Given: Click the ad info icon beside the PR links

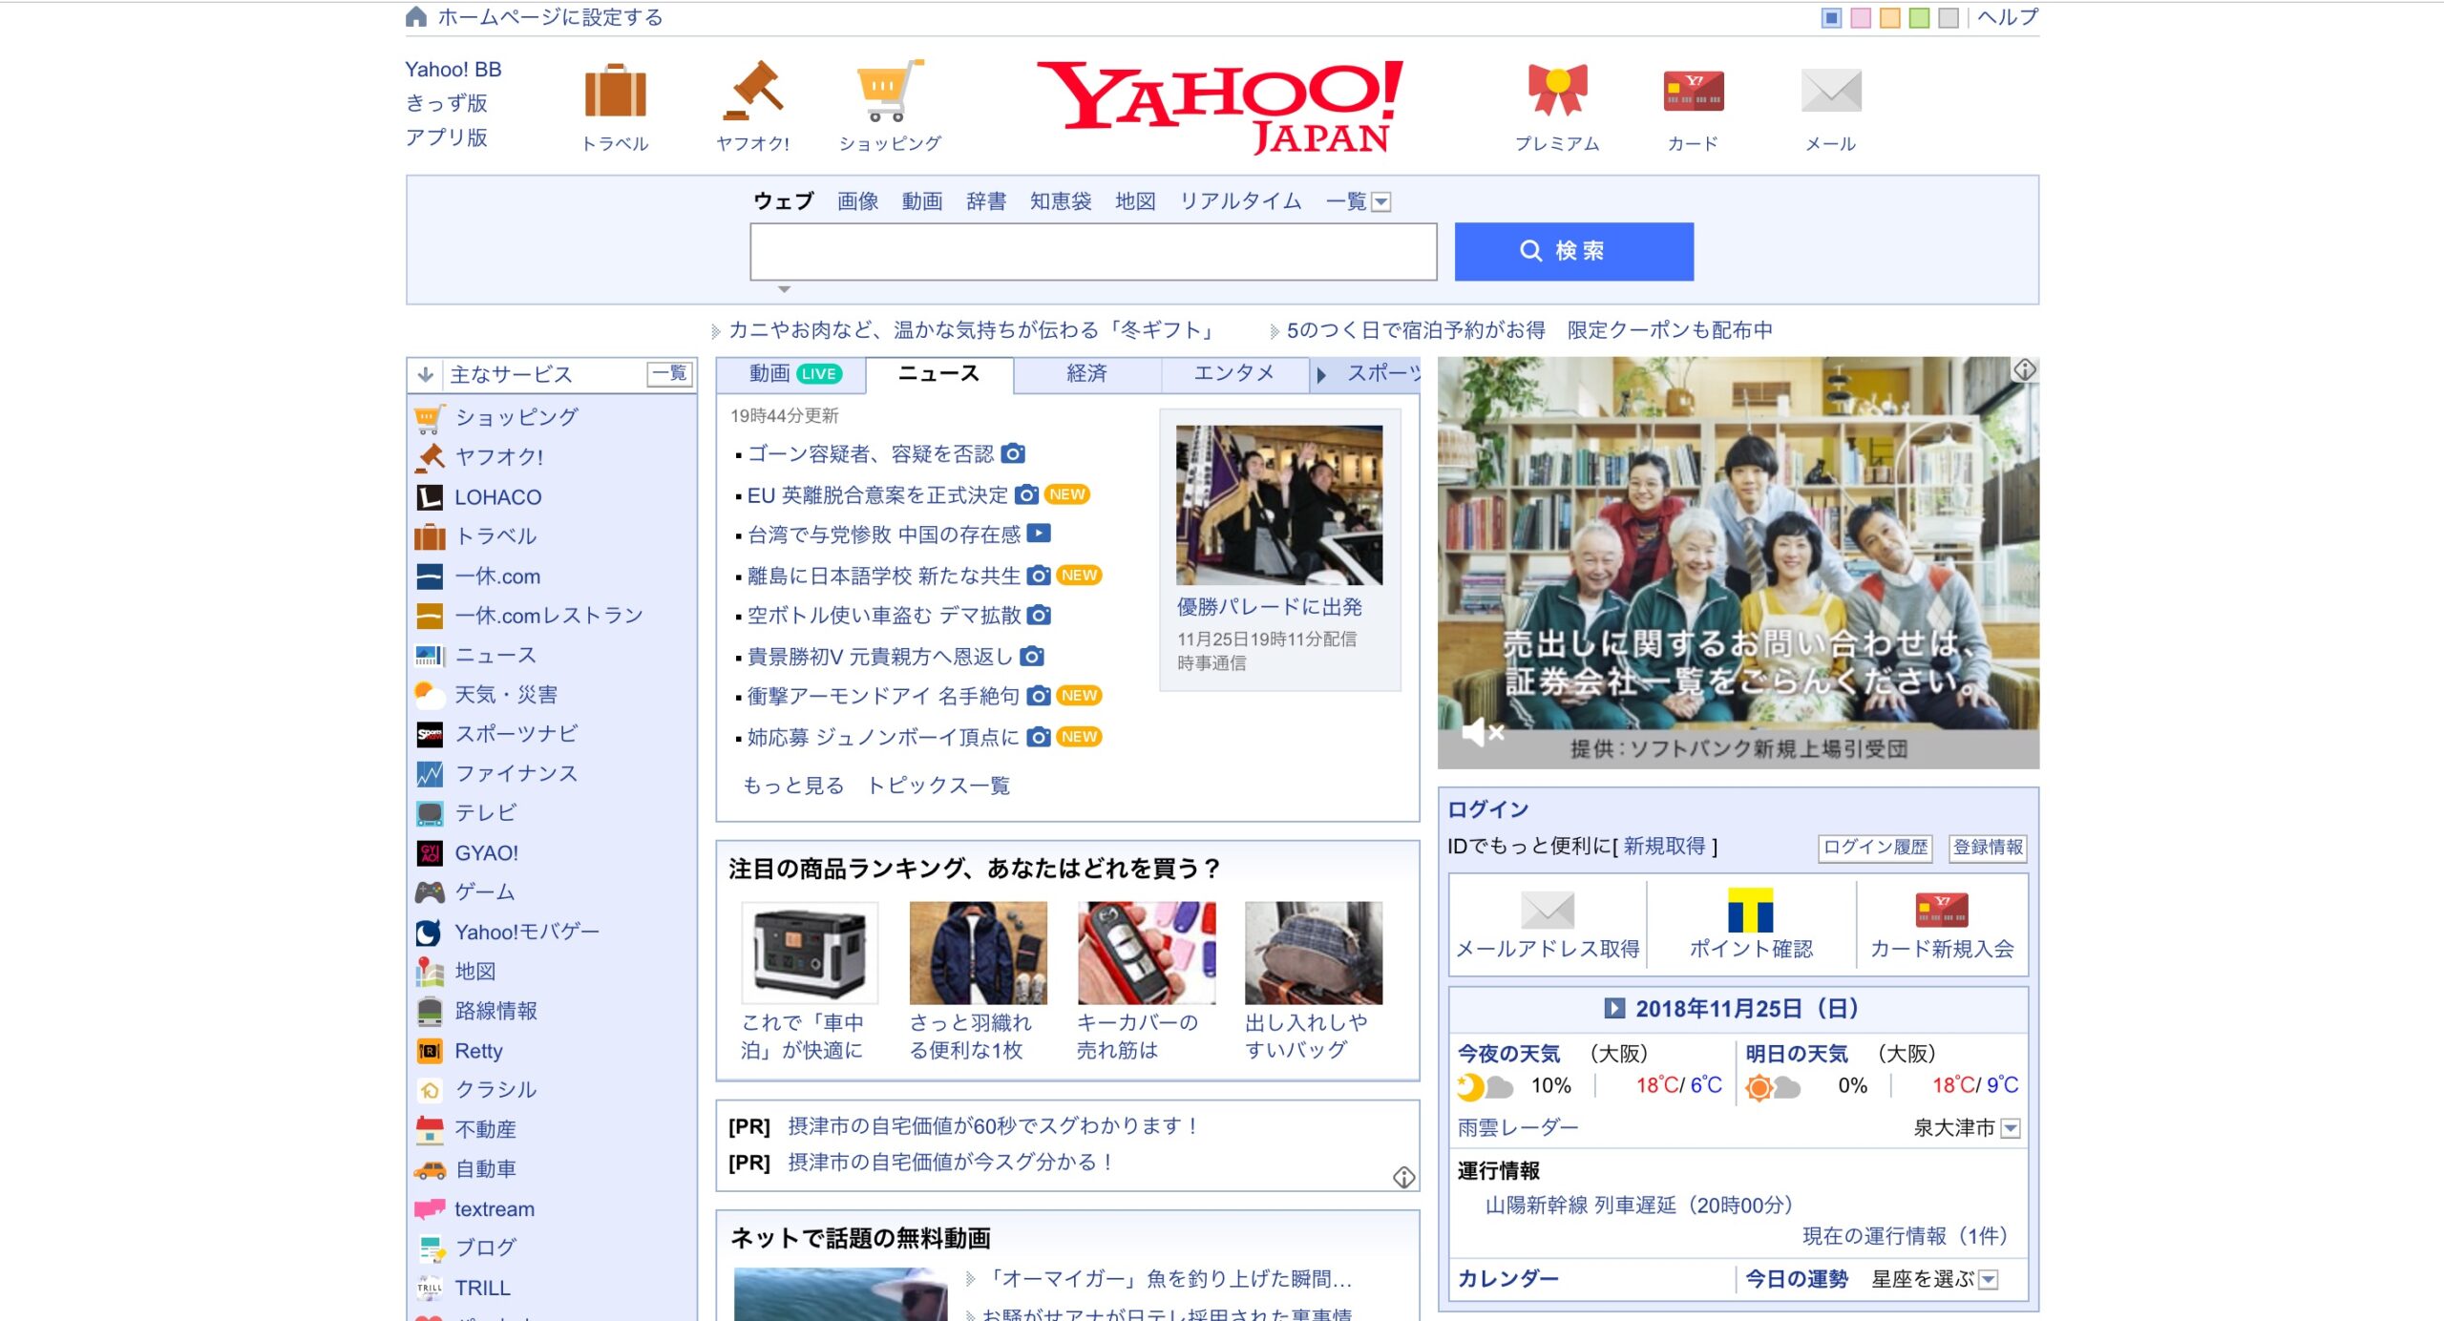Looking at the screenshot, I should [1403, 1178].
